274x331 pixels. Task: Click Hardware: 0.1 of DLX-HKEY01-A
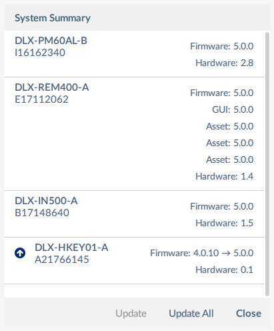point(225,270)
